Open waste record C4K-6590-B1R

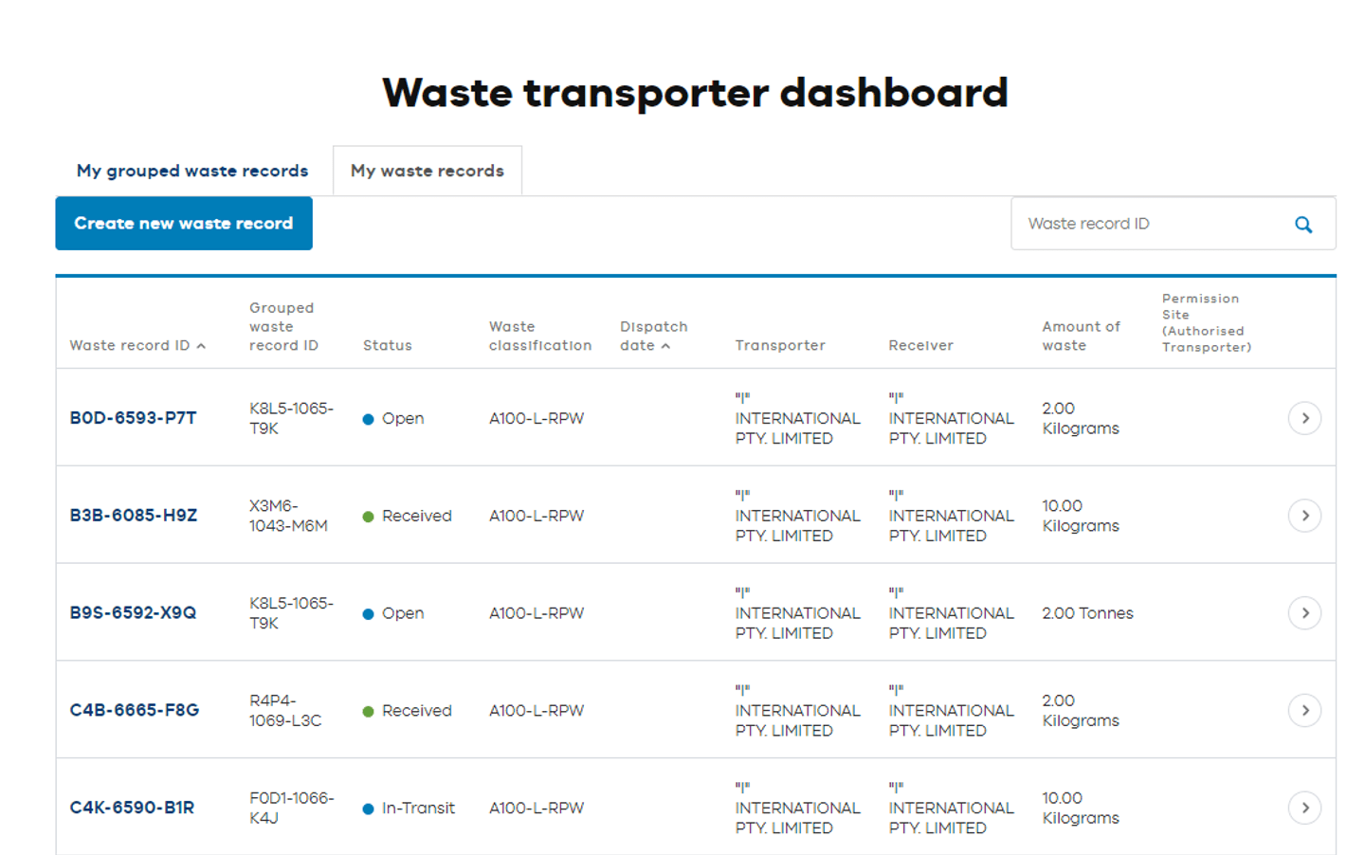coord(132,808)
